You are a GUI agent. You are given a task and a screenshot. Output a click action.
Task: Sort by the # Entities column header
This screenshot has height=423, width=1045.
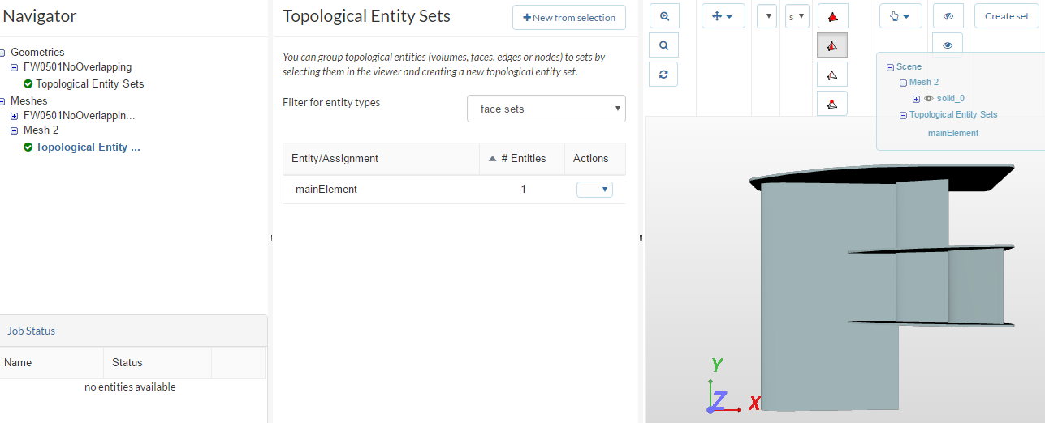coord(521,159)
